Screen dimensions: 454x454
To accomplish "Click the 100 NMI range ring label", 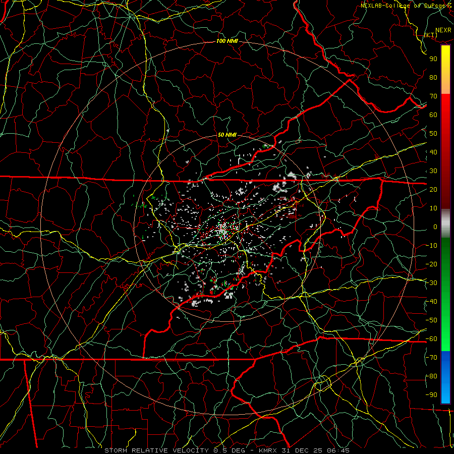I will coord(227,41).
